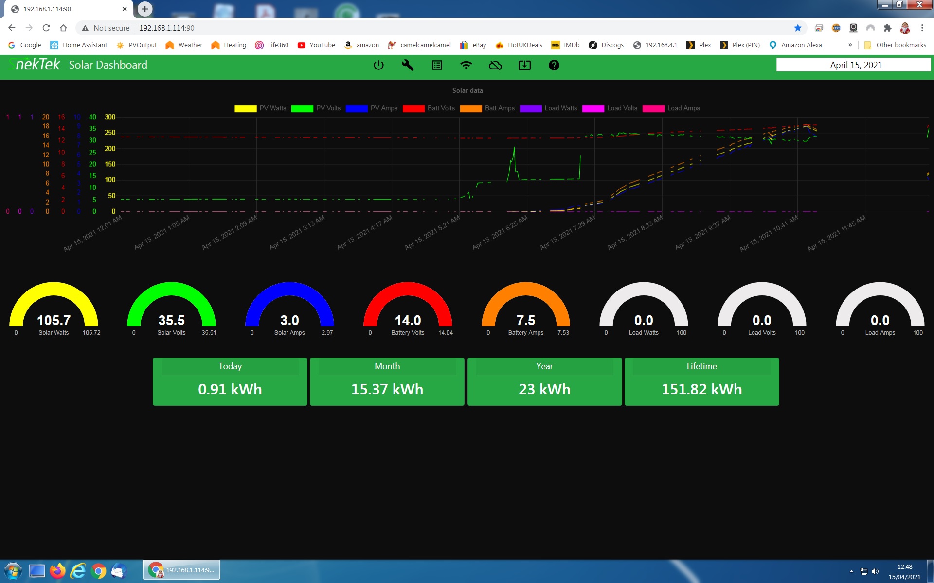This screenshot has width=934, height=583.
Task: Open the help question mark icon
Action: coord(554,65)
